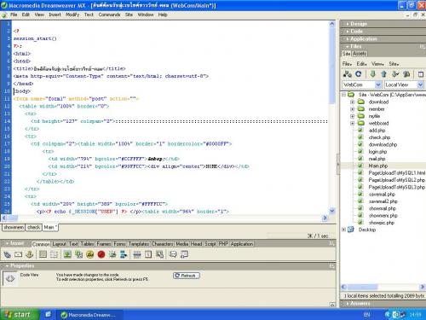This screenshot has height=320, width=426.
Task: Expand the Answers panel group
Action: click(358, 304)
